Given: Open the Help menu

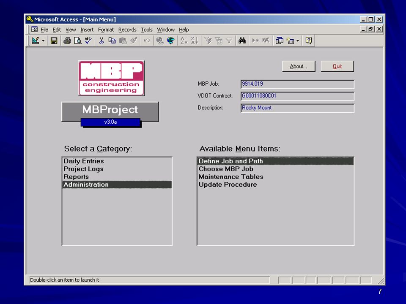Looking at the screenshot, I should [x=184, y=30].
